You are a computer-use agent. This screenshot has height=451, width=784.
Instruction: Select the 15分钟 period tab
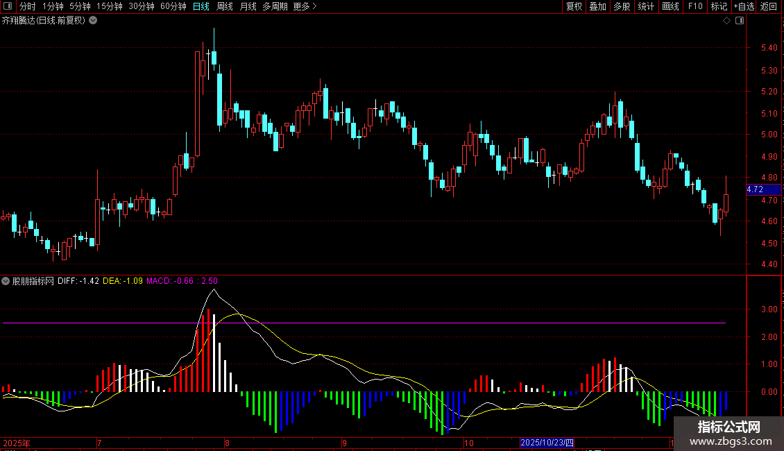tap(110, 6)
